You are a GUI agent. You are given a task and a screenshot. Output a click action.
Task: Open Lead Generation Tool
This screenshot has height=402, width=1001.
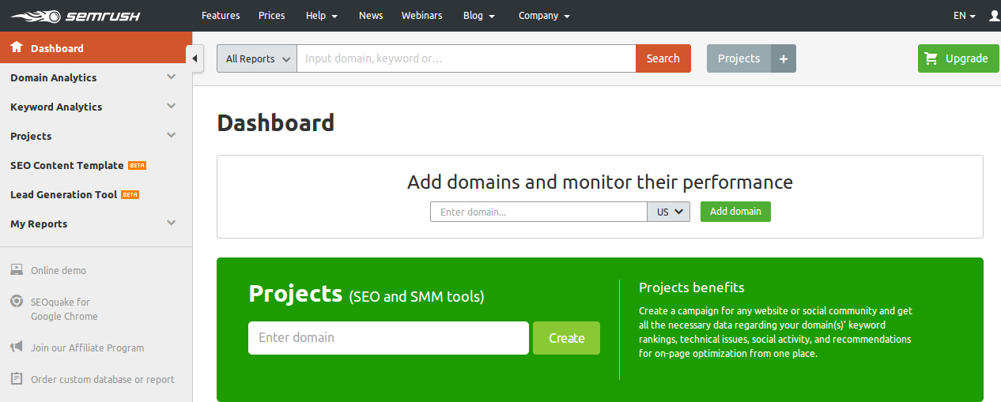coord(64,195)
